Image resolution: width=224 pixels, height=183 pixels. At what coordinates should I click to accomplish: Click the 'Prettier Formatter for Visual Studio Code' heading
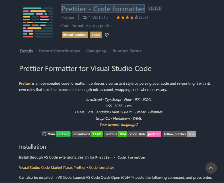[x=85, y=68]
